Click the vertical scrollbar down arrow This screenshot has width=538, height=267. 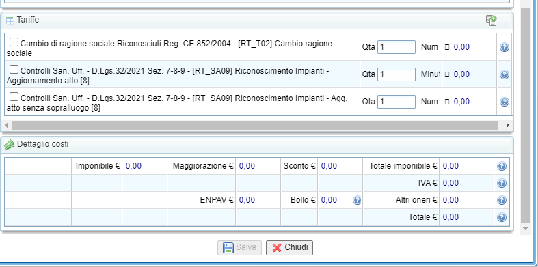tap(525, 229)
